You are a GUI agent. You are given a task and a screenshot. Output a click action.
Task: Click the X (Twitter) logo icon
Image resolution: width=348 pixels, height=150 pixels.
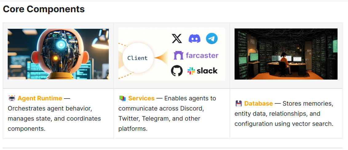(x=177, y=39)
